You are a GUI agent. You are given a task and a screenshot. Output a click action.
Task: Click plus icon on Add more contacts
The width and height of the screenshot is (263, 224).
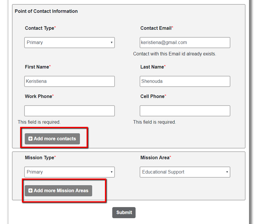click(x=30, y=139)
